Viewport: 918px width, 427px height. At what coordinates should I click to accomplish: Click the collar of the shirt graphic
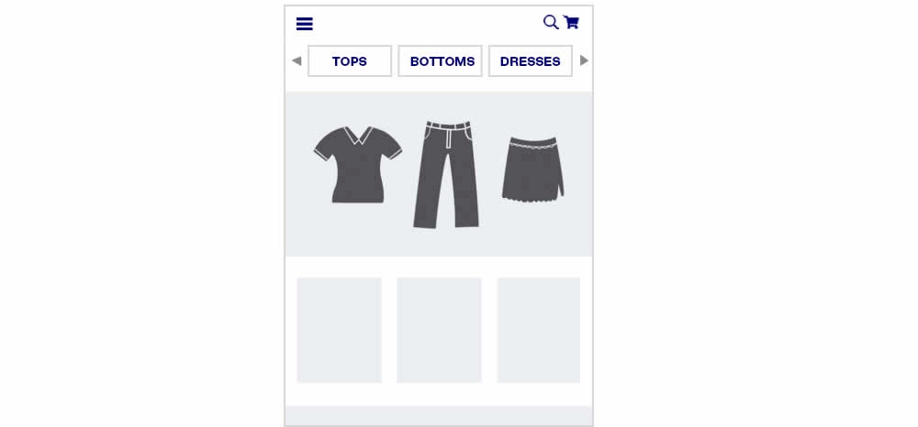click(x=358, y=136)
